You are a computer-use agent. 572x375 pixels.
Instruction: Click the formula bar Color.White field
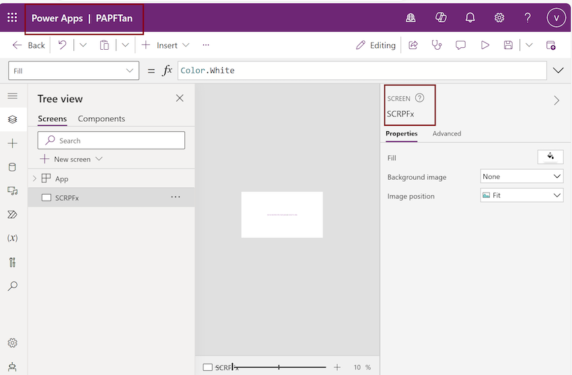[362, 71]
